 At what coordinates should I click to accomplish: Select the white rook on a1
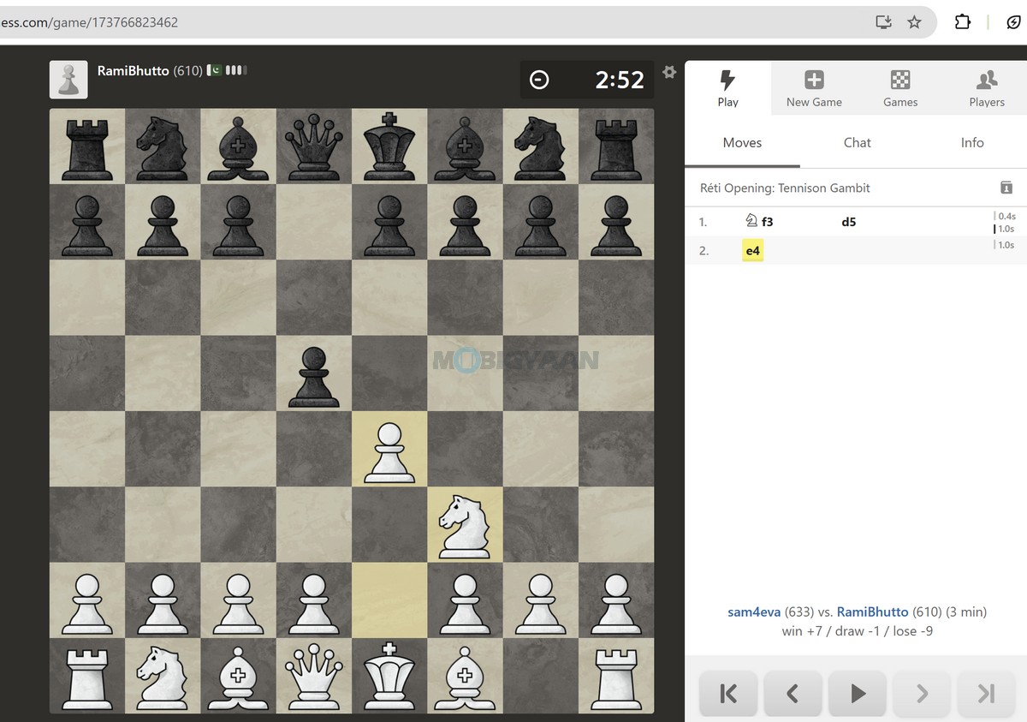tap(87, 675)
